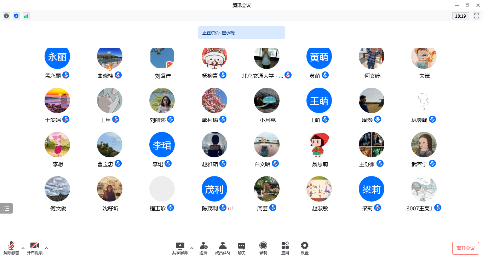The height and width of the screenshot is (256, 483).
Task: Start recording the meeting
Action: [263, 248]
